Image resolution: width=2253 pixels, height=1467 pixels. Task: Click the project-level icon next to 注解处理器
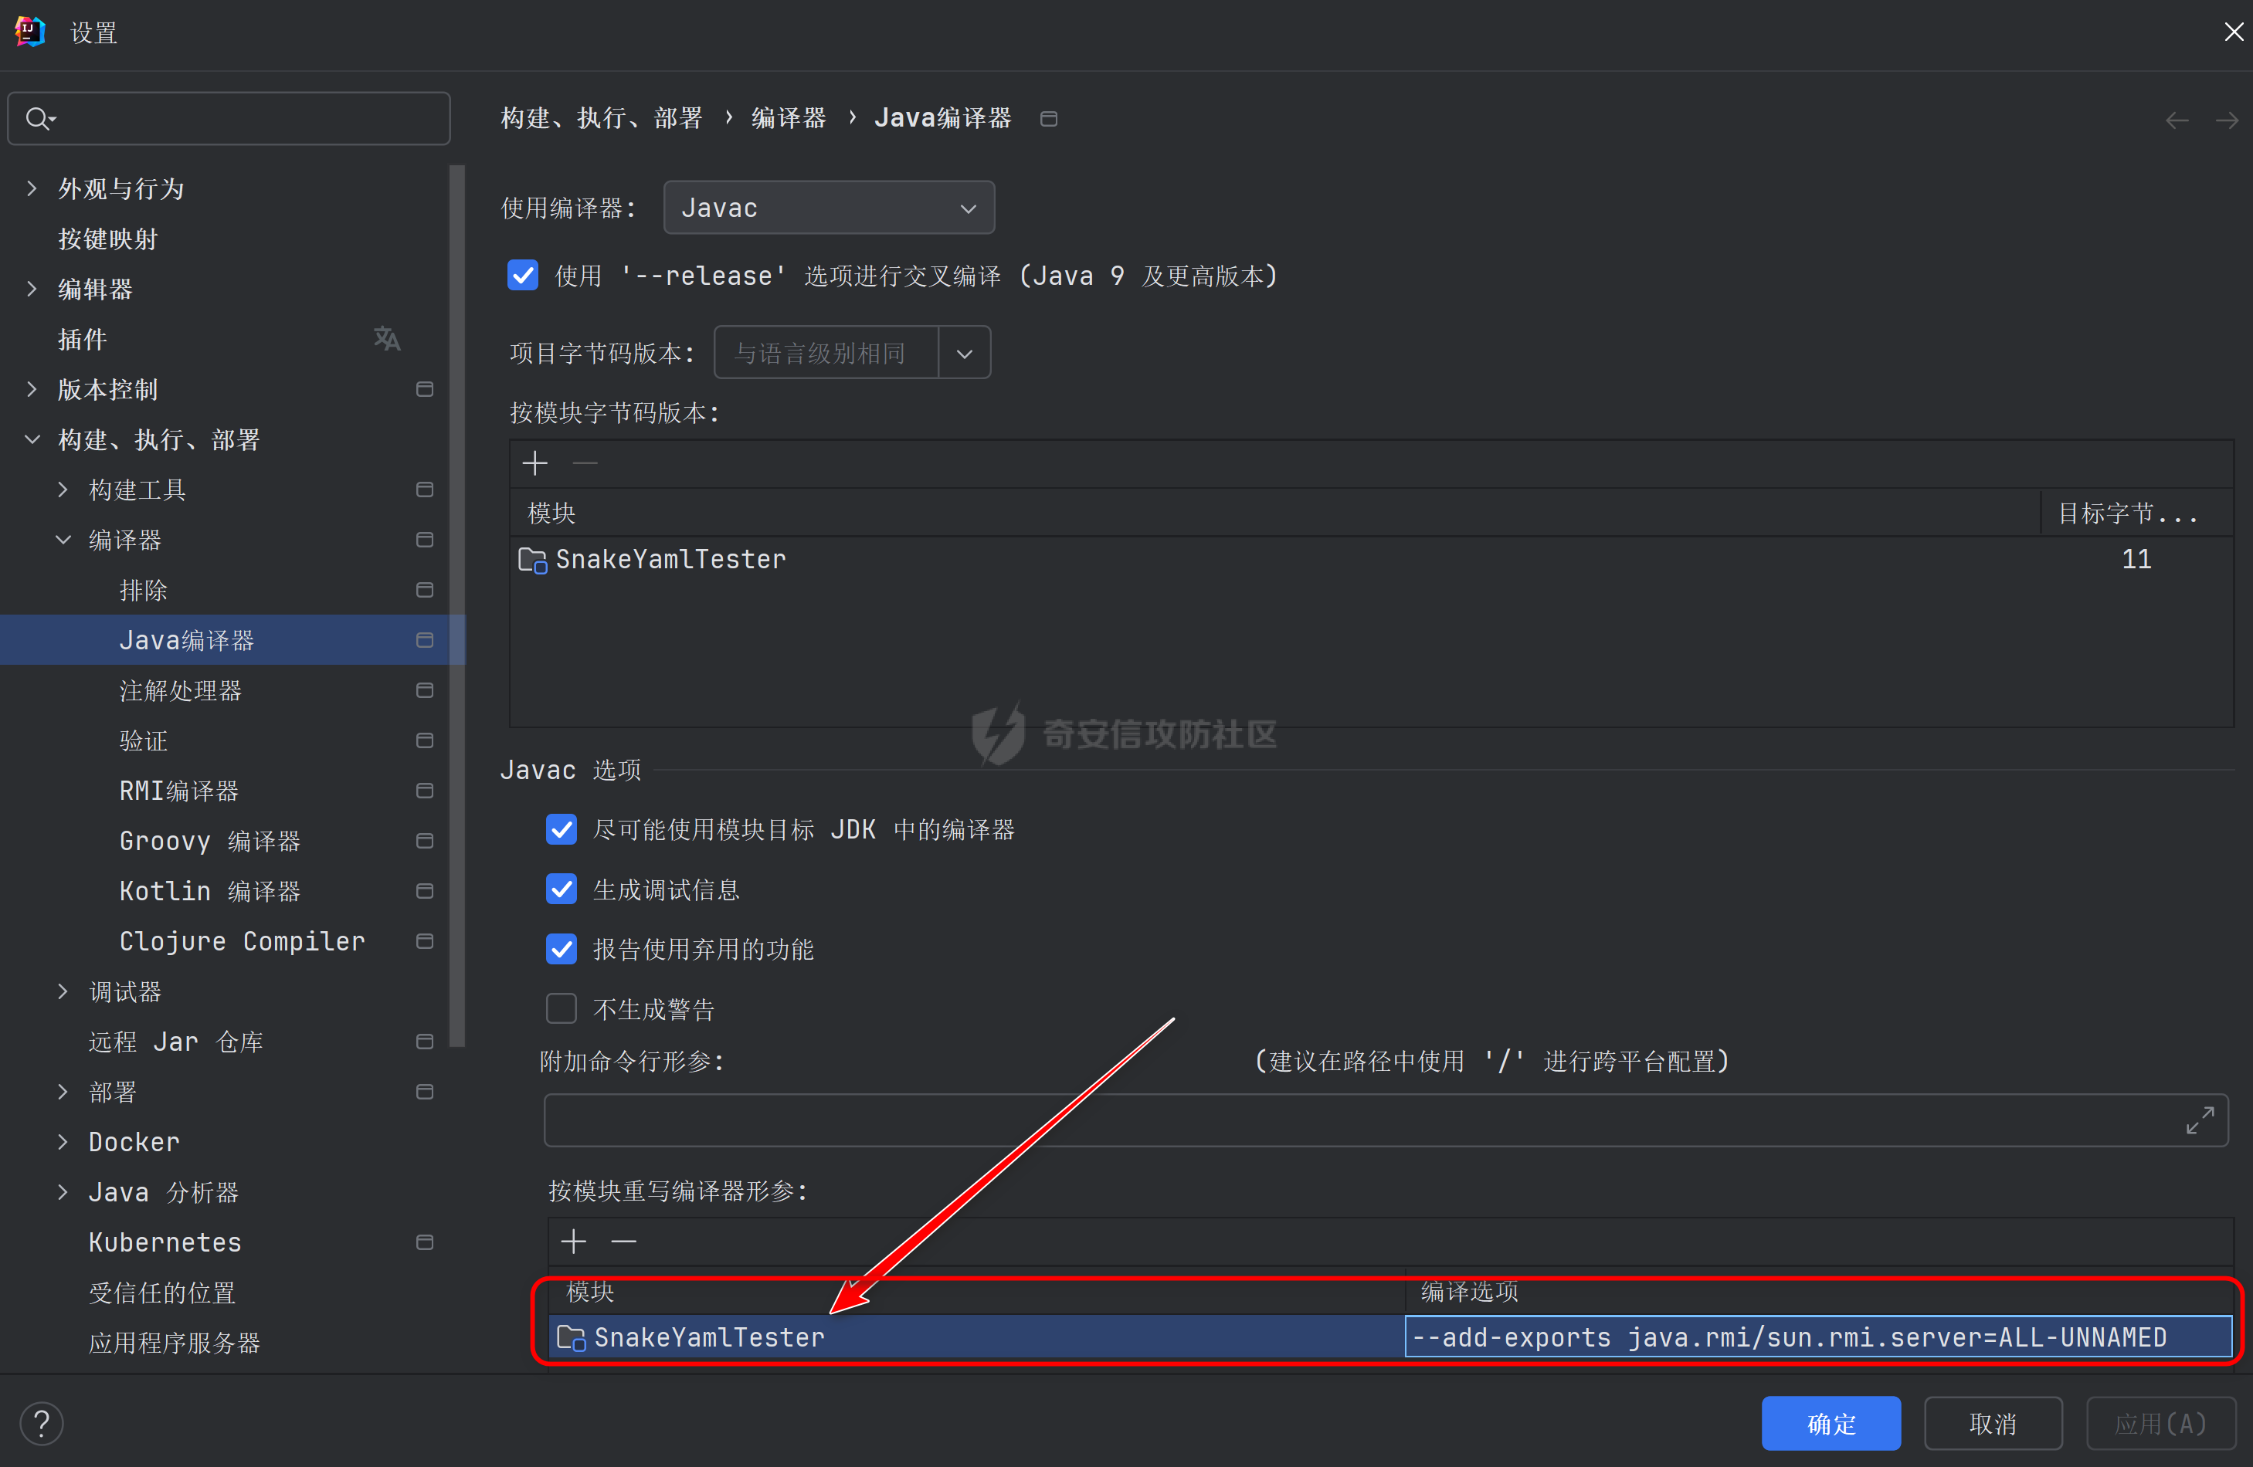point(425,690)
